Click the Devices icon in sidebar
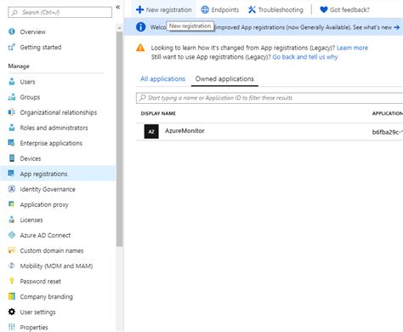403x332 pixels. coord(12,158)
